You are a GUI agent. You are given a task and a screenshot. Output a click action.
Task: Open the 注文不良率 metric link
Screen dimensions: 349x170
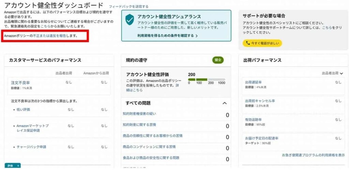point(20,83)
